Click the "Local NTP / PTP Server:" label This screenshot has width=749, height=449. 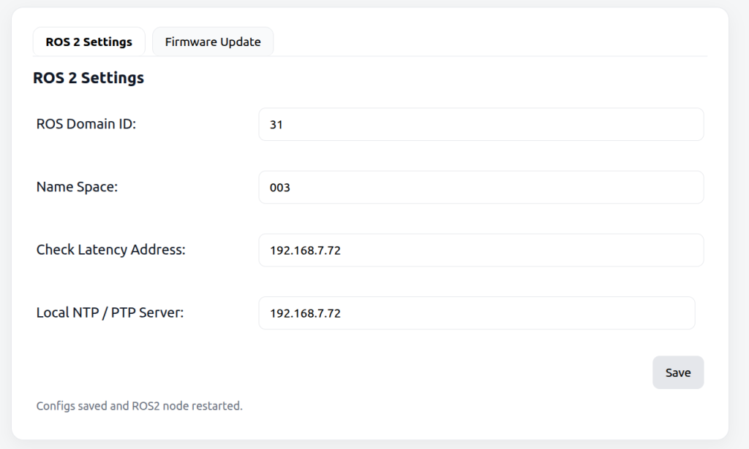point(110,312)
